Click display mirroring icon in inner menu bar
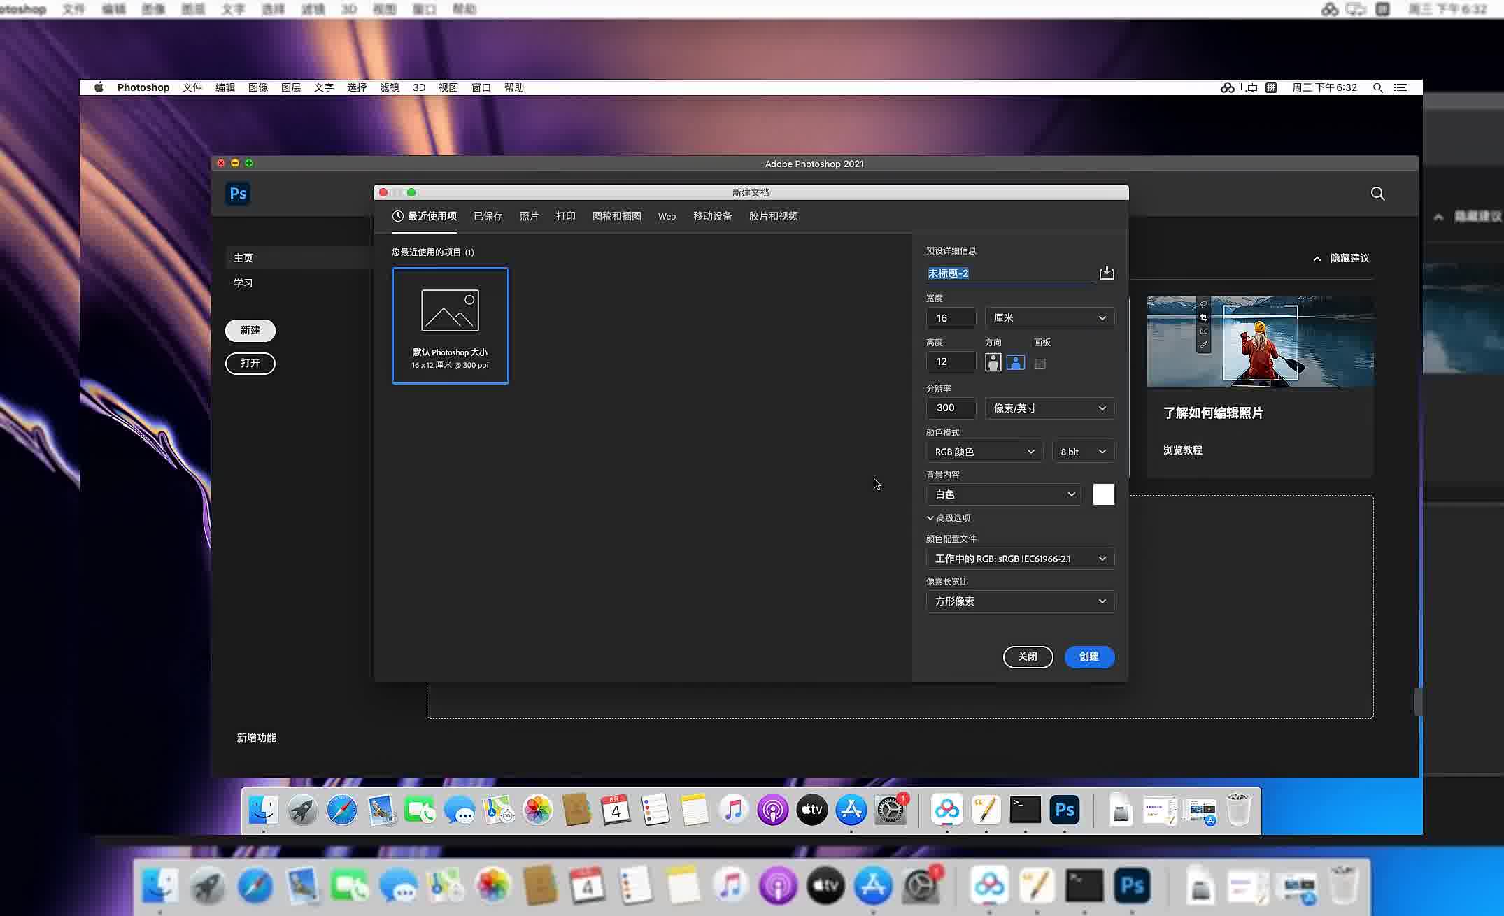 pyautogui.click(x=1249, y=87)
